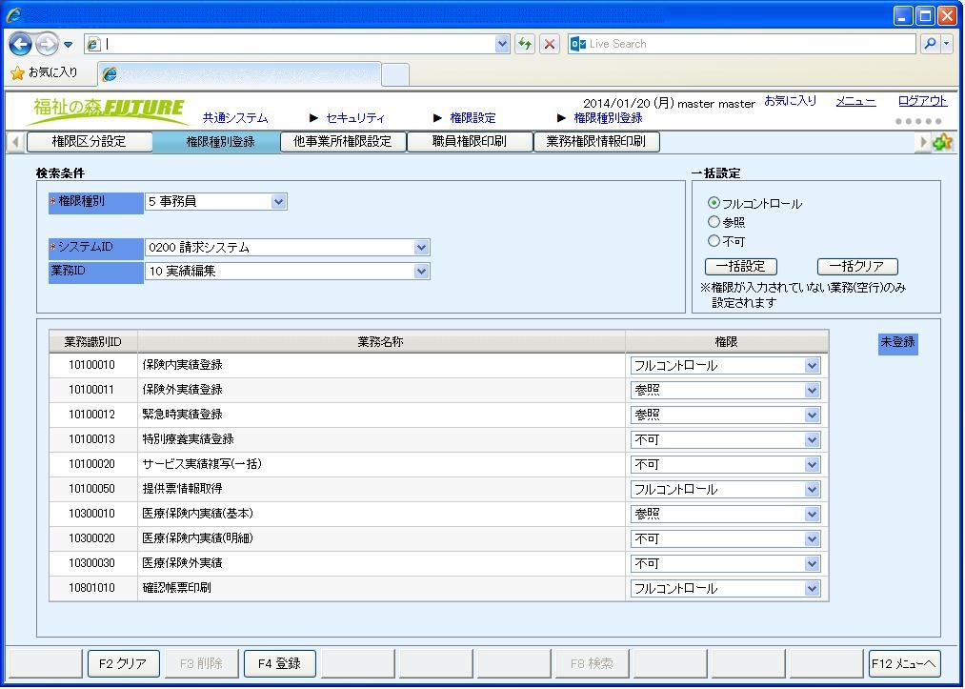Screen dimensions: 965x689
Task: Select the 不可 radio option in 一括設定
Action: click(714, 241)
